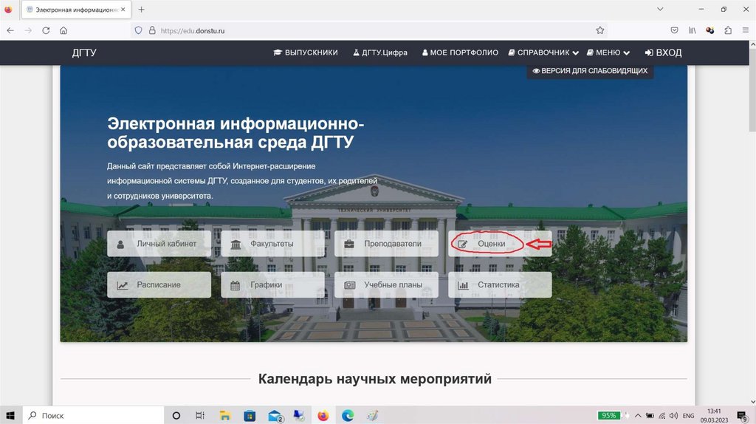
Task: Reload the page with refresh icon
Action: tap(46, 30)
